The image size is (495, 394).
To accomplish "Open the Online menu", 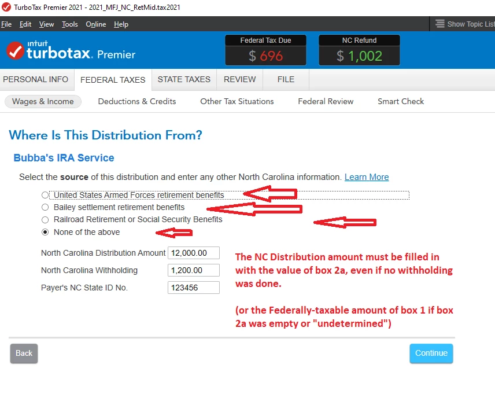I will (95, 24).
